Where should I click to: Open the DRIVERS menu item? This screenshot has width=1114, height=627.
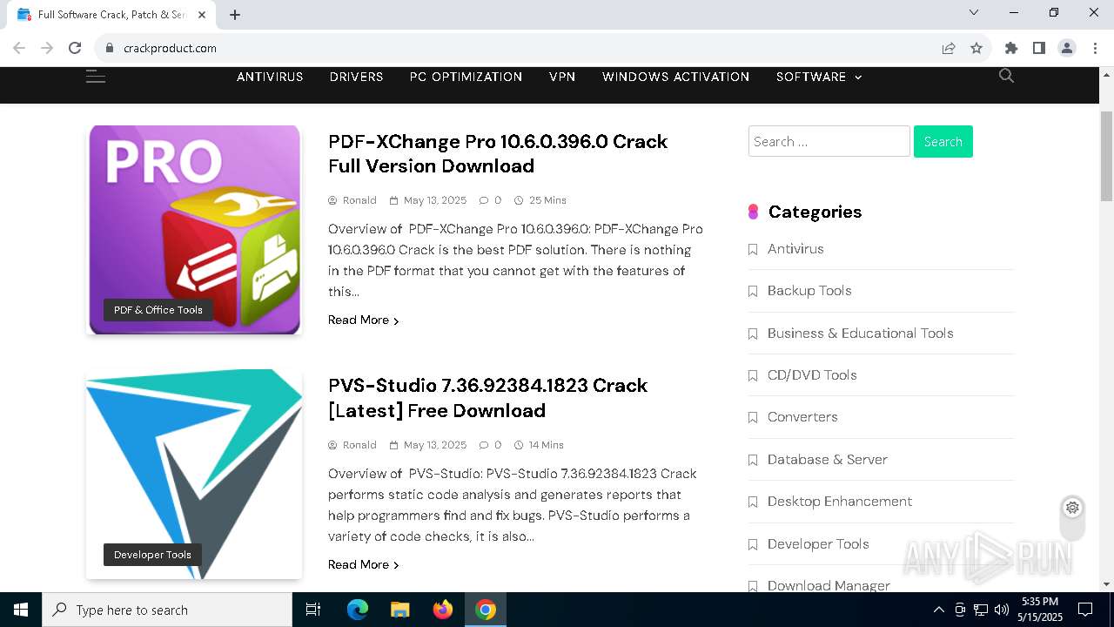click(x=356, y=77)
